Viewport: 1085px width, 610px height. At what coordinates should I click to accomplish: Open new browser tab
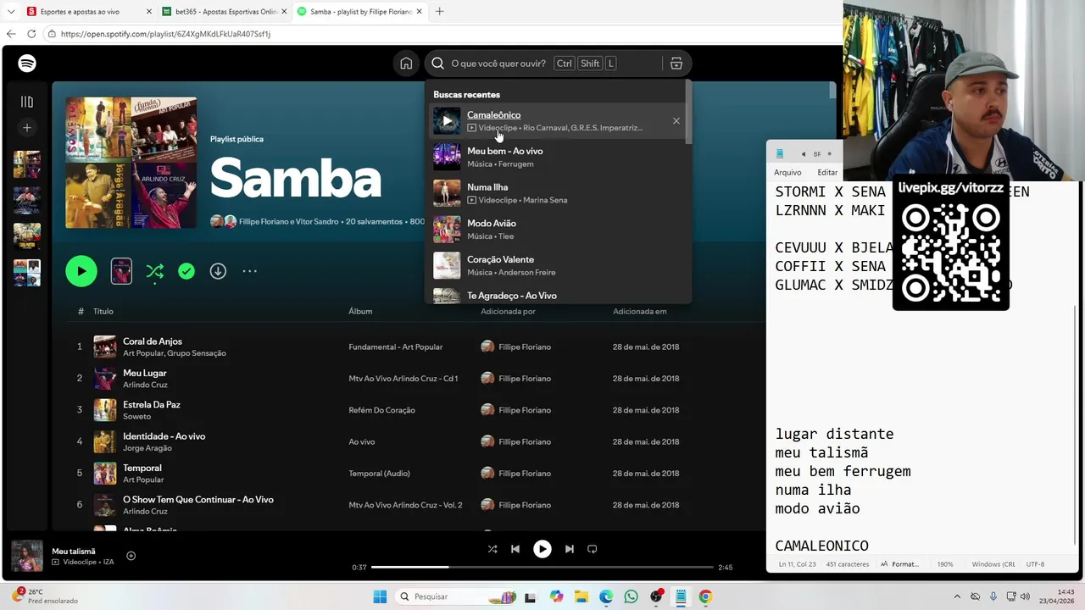pyautogui.click(x=439, y=12)
